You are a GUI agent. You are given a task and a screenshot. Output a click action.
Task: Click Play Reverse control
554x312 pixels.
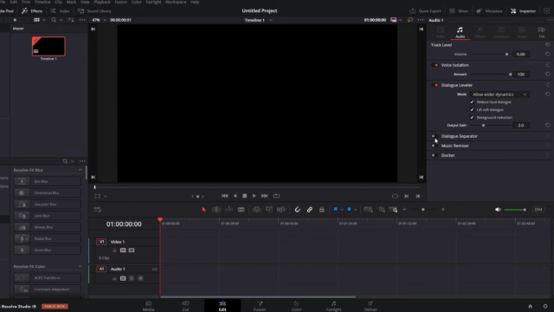[235, 196]
